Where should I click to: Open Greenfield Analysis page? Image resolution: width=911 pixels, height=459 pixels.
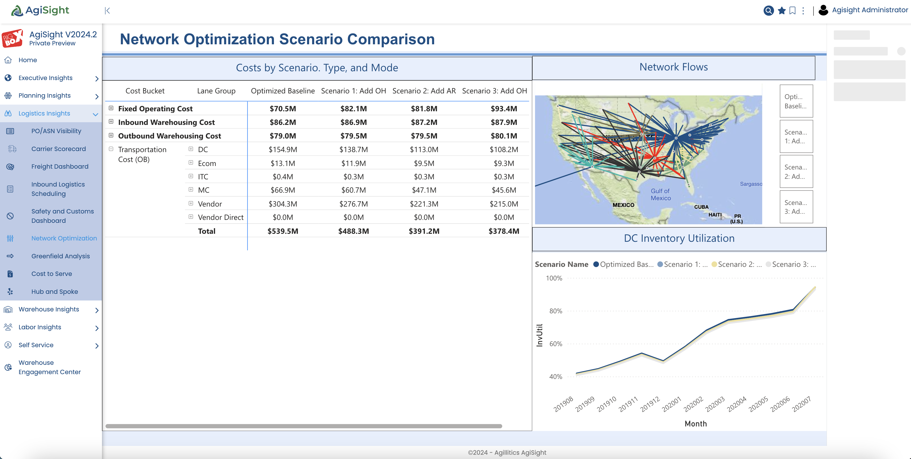[x=60, y=256]
